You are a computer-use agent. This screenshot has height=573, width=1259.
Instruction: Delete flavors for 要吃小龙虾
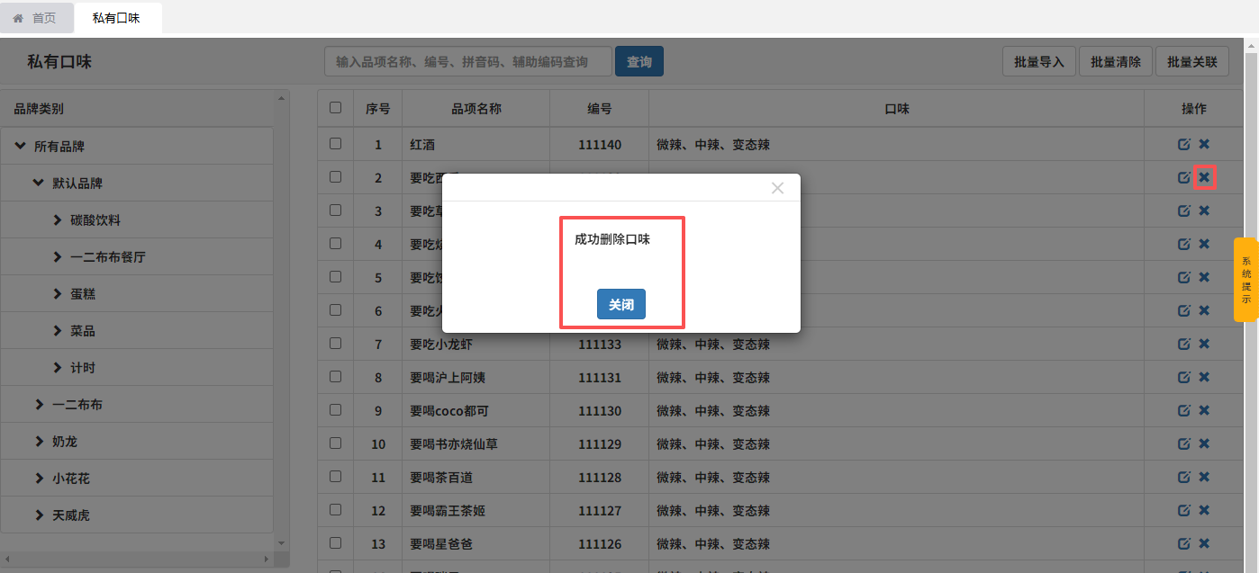tap(1204, 344)
